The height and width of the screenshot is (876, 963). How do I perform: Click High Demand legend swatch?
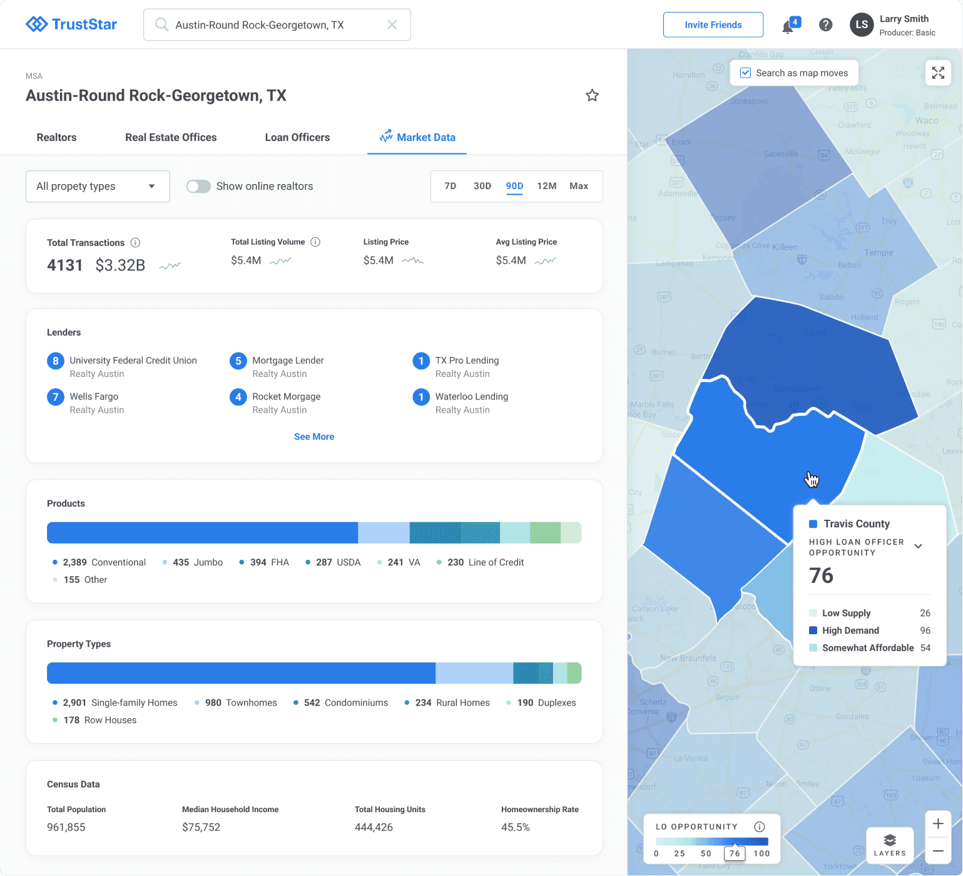pyautogui.click(x=813, y=631)
